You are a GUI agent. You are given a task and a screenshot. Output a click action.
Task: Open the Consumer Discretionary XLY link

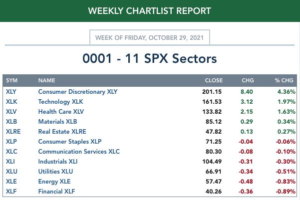click(x=78, y=92)
